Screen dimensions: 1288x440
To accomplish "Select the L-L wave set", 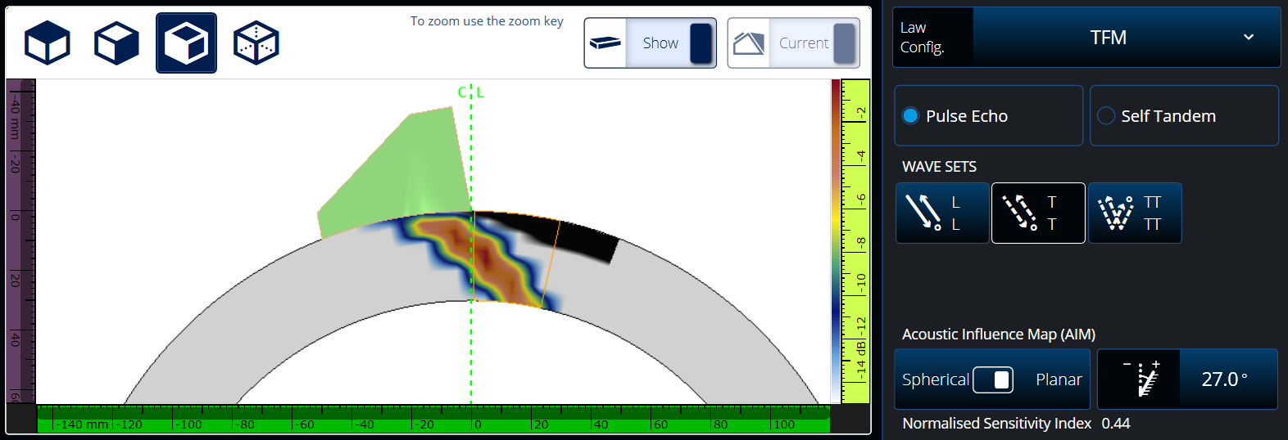I will point(941,213).
